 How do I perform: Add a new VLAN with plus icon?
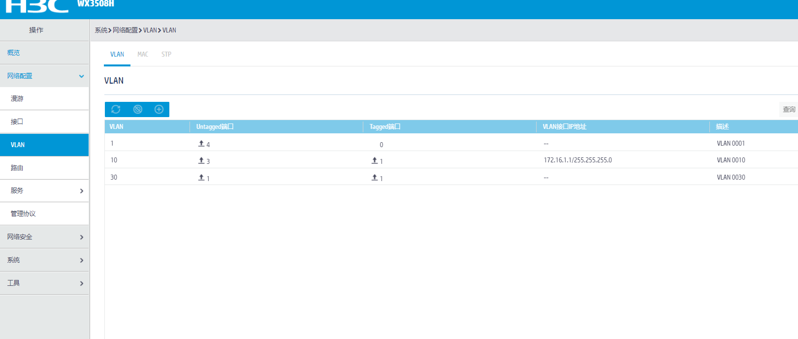pyautogui.click(x=159, y=109)
